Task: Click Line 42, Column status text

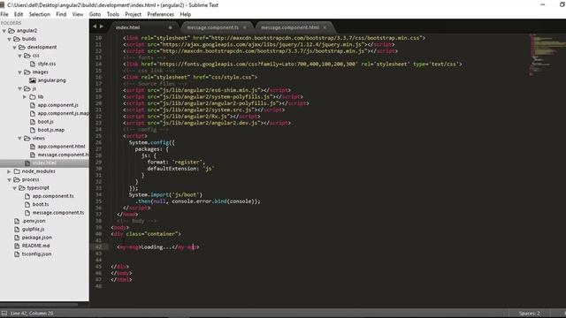Action: click(32, 314)
